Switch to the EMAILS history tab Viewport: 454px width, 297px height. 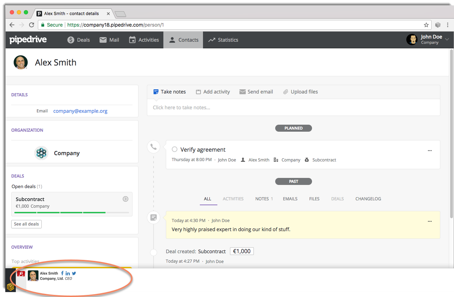click(290, 199)
